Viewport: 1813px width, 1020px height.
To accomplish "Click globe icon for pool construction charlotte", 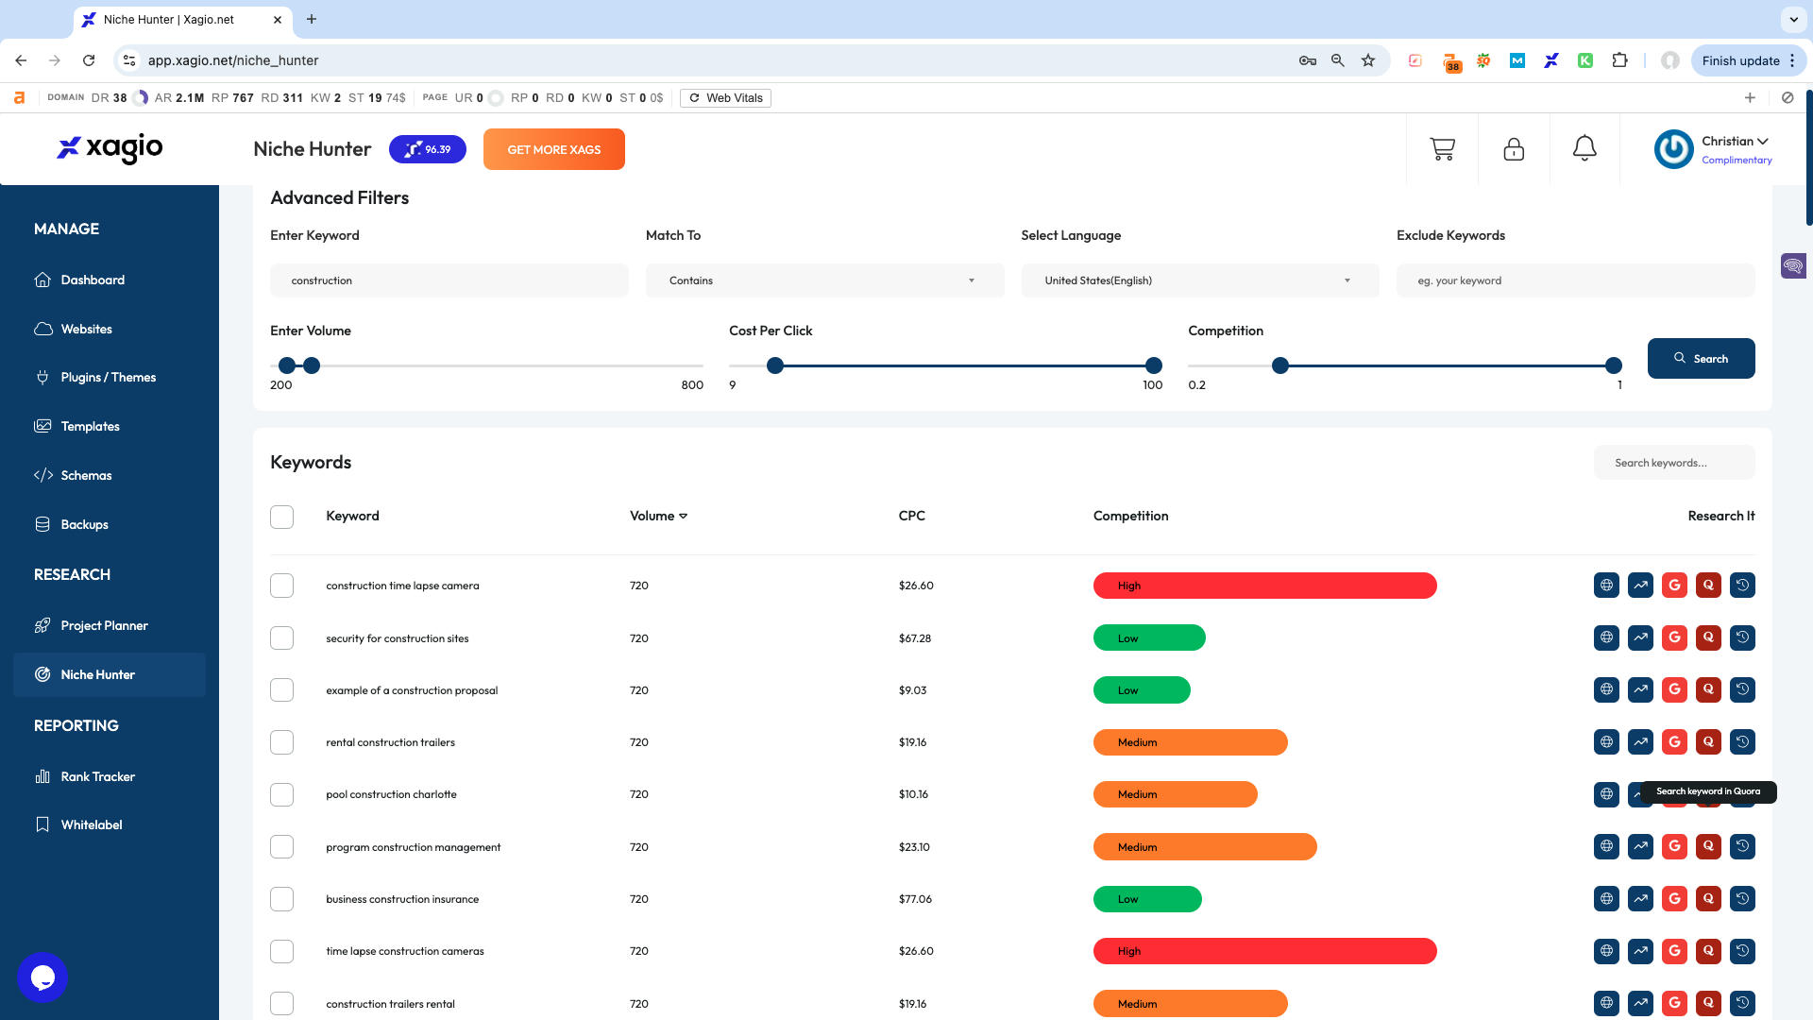I will point(1606,794).
